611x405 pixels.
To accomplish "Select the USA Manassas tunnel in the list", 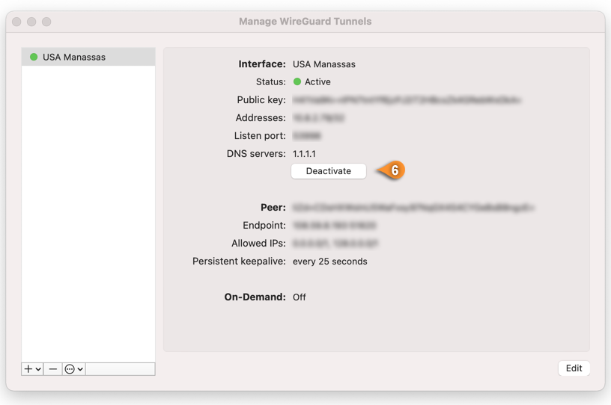I will (88, 57).
